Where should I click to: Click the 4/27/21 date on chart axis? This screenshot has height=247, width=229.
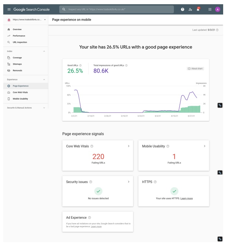(191, 116)
